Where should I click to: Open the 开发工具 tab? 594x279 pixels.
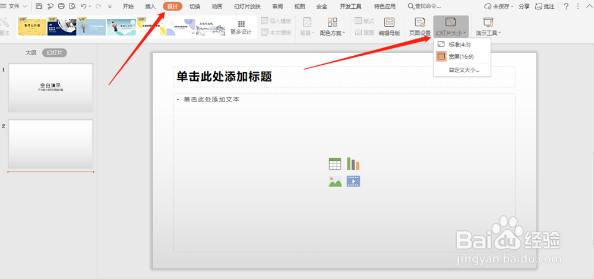click(351, 7)
